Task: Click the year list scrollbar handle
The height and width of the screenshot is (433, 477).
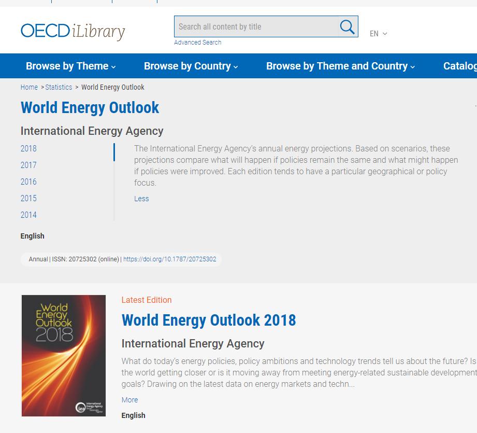Action: (x=114, y=152)
